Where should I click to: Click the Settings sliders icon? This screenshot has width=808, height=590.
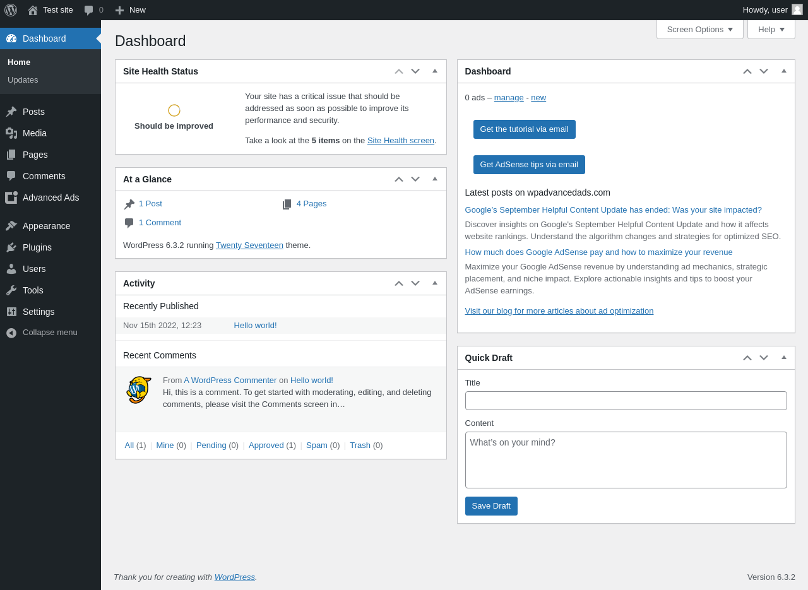[11, 312]
